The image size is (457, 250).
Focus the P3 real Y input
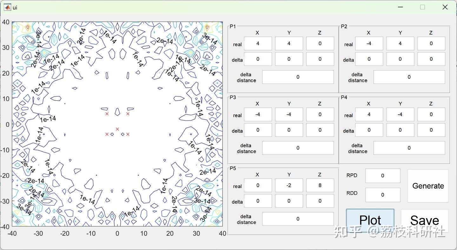point(289,114)
